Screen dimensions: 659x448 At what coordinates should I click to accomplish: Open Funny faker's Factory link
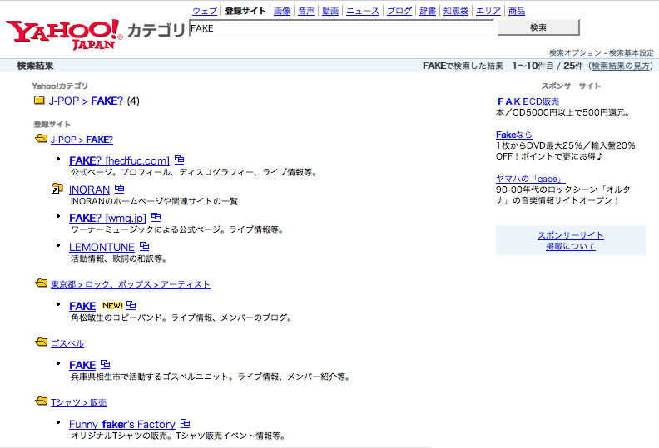click(x=122, y=424)
